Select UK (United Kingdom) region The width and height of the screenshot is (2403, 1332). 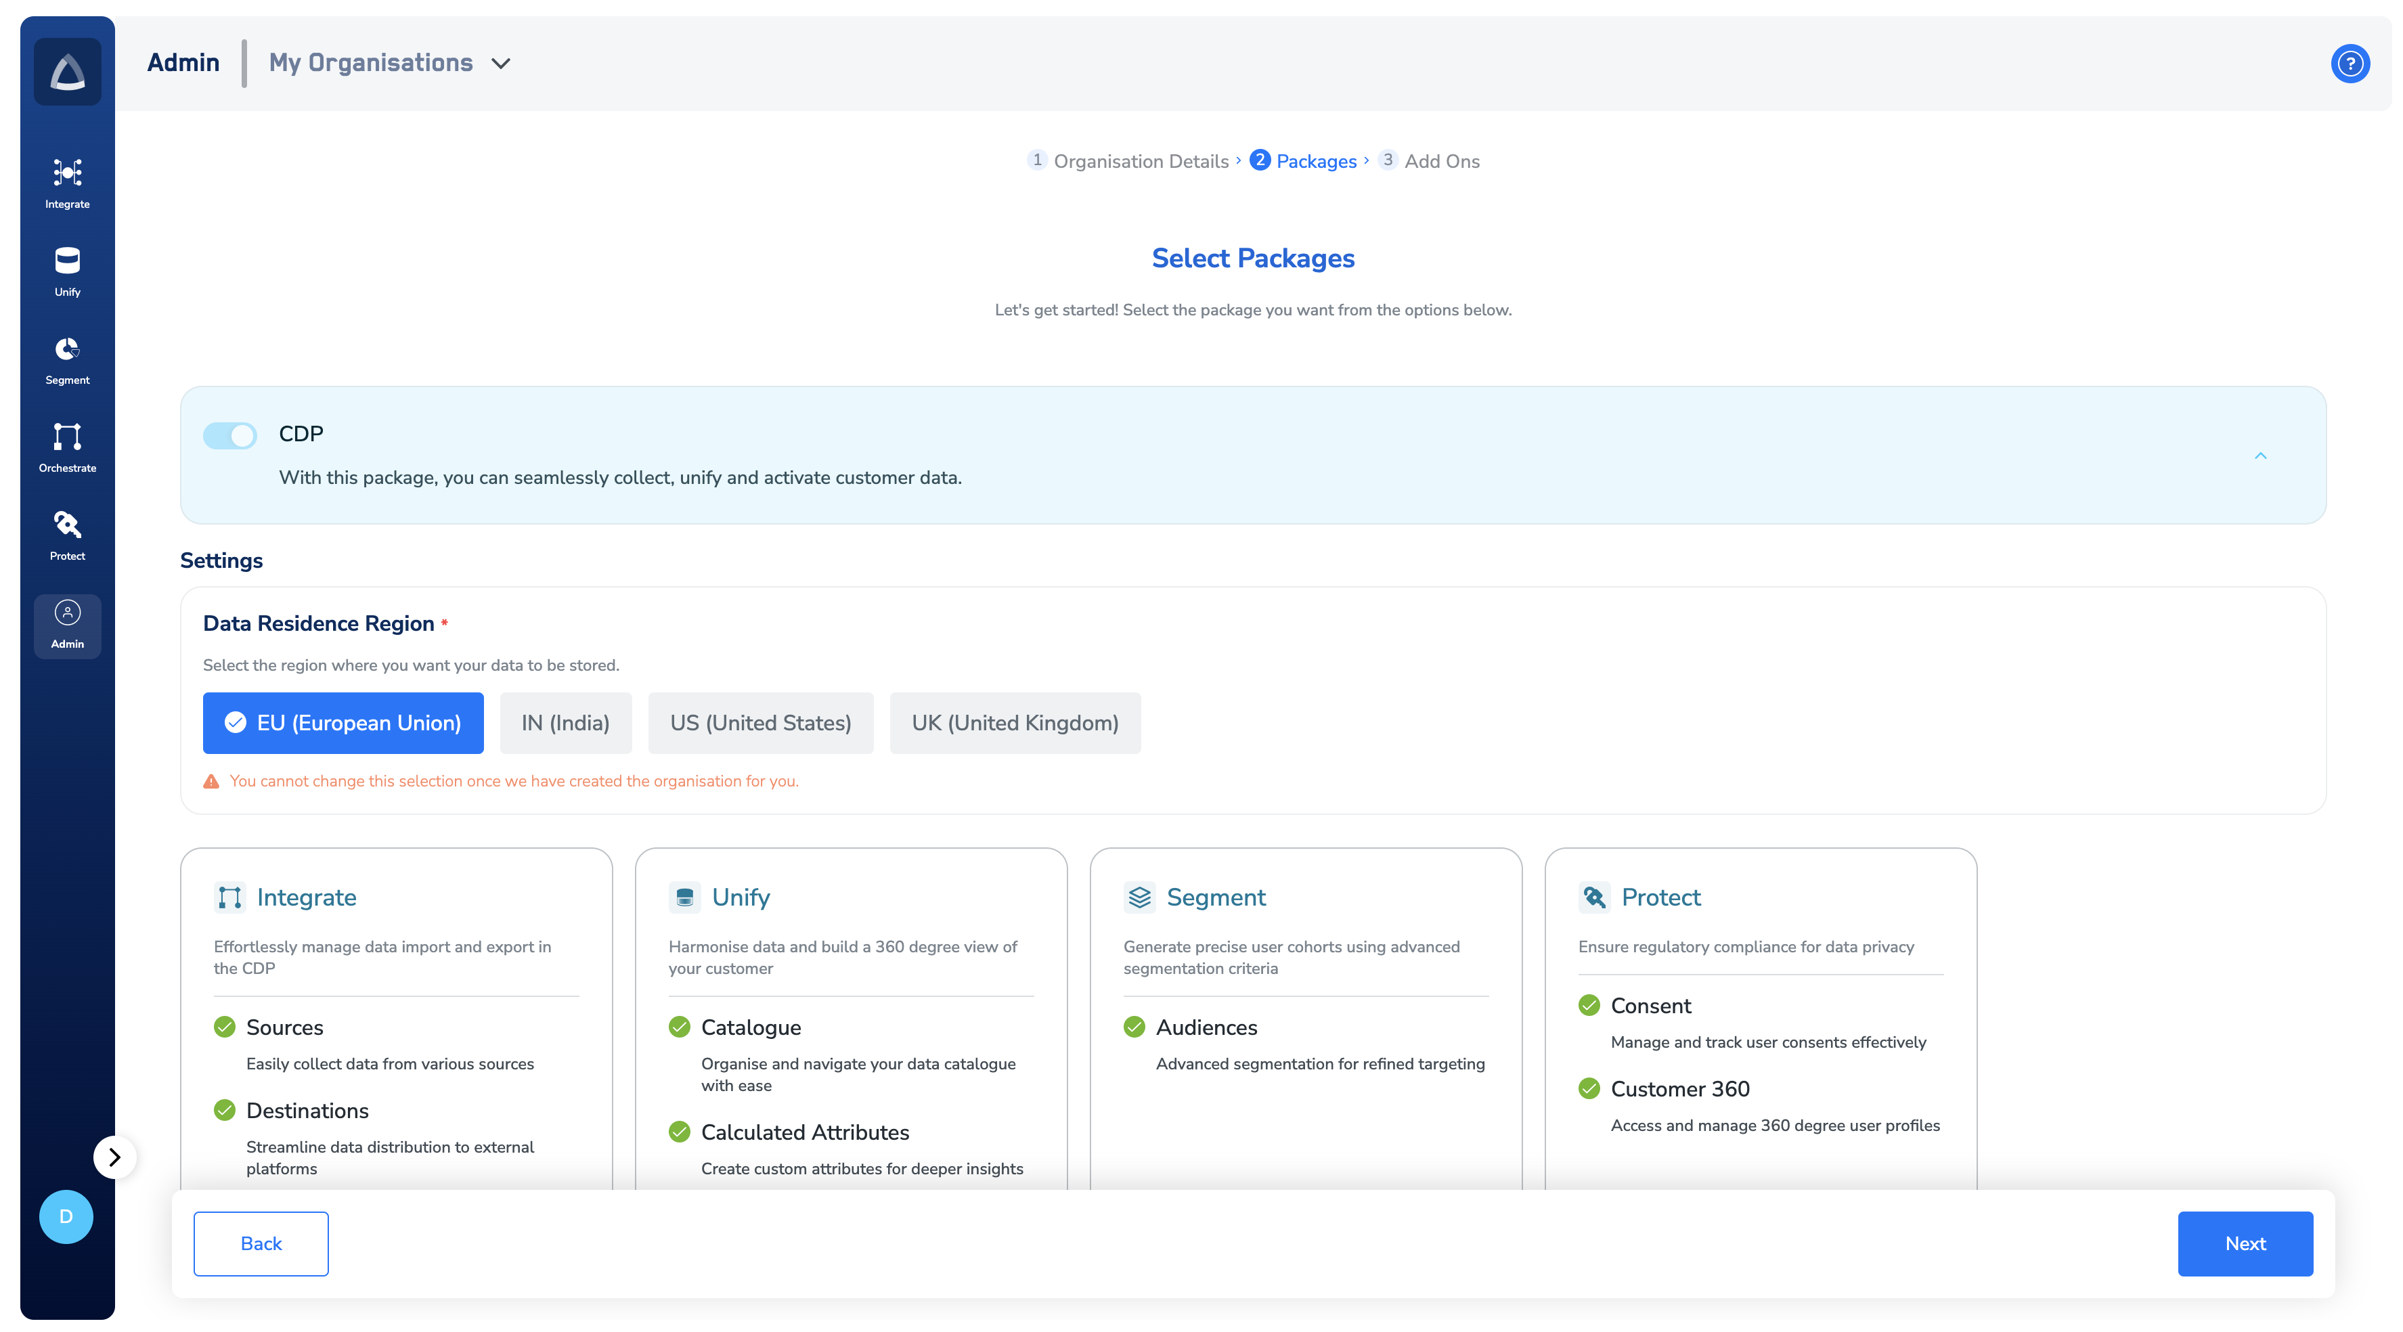click(x=1014, y=723)
